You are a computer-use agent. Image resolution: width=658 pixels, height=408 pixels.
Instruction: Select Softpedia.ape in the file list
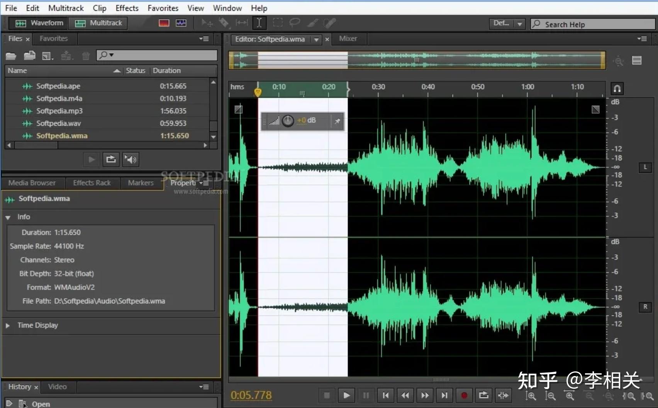(x=107, y=86)
